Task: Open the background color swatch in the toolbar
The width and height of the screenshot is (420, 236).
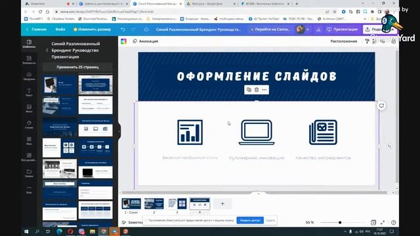Action: tap(123, 41)
